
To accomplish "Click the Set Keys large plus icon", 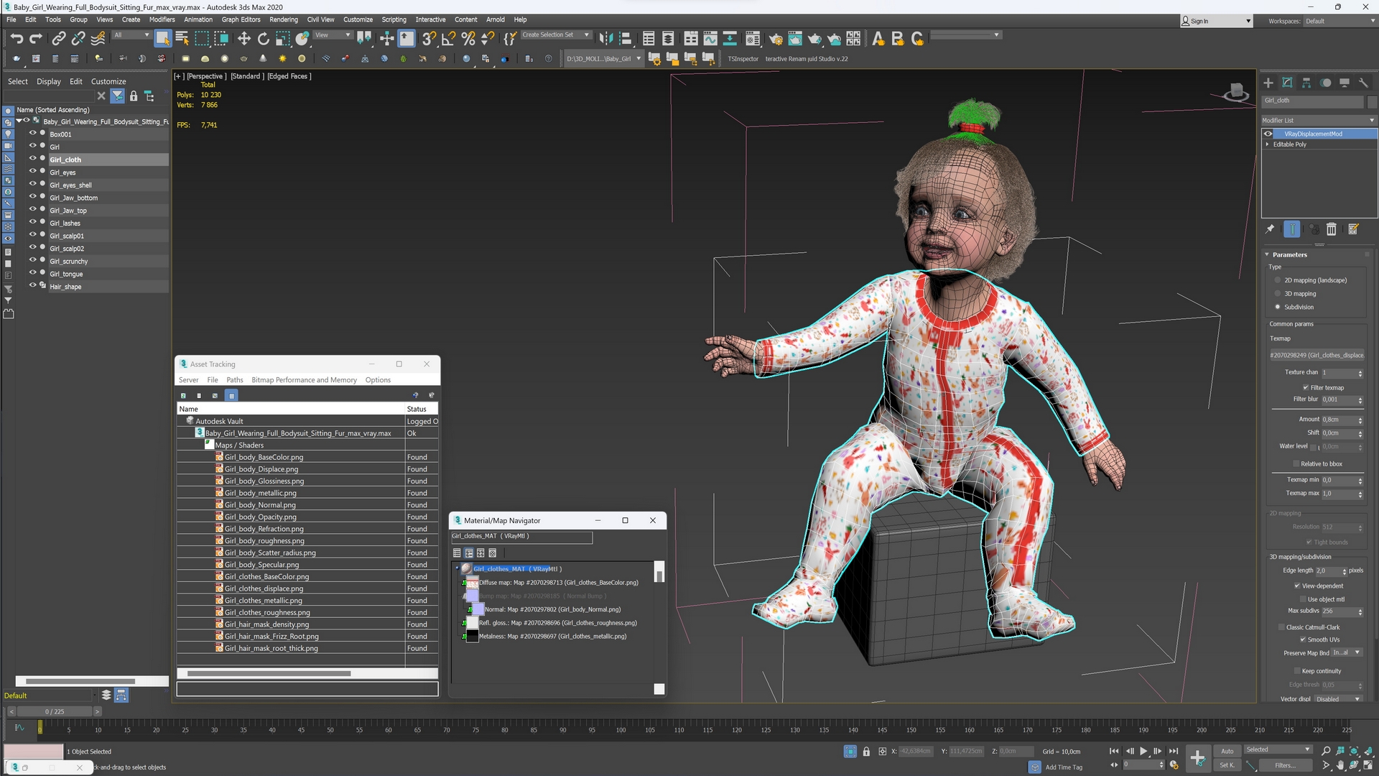I will 1197,758.
